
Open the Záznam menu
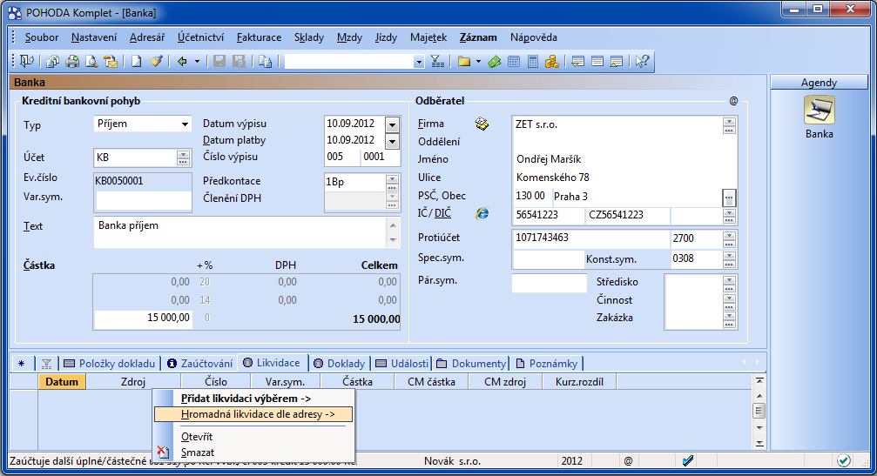478,37
